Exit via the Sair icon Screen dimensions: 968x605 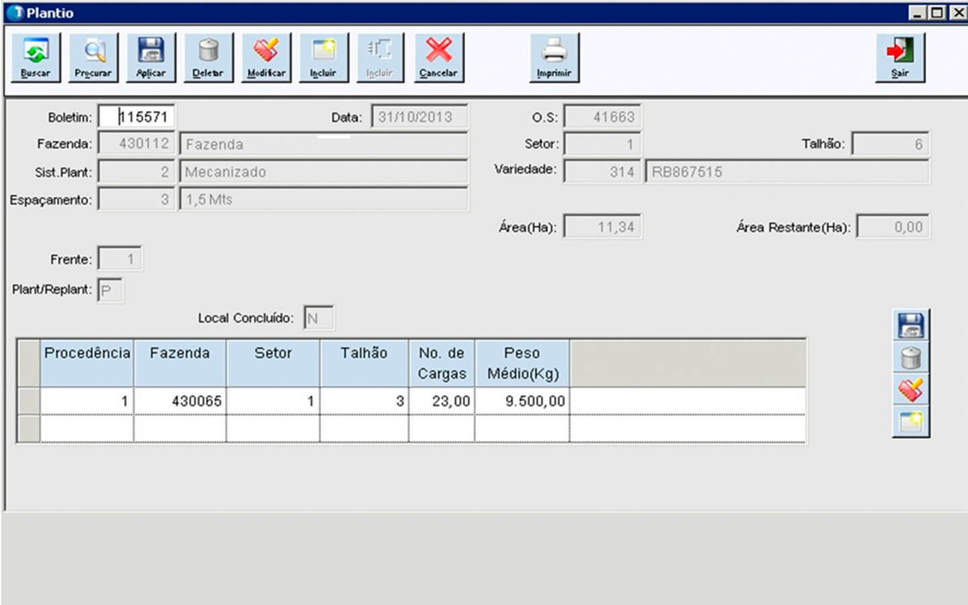point(900,57)
